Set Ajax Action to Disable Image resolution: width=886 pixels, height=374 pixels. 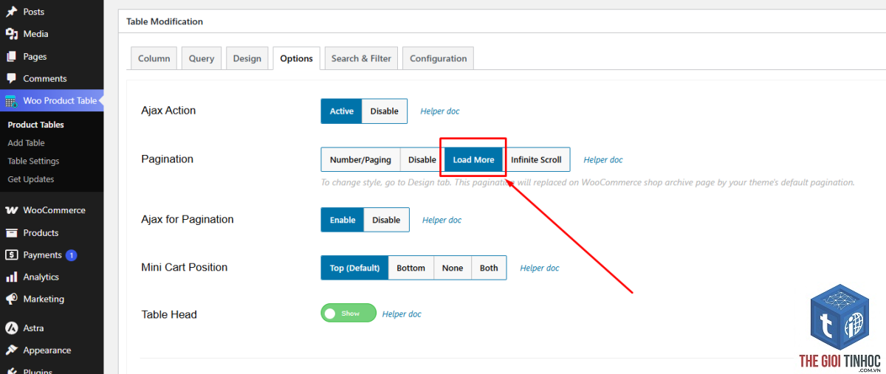[385, 111]
